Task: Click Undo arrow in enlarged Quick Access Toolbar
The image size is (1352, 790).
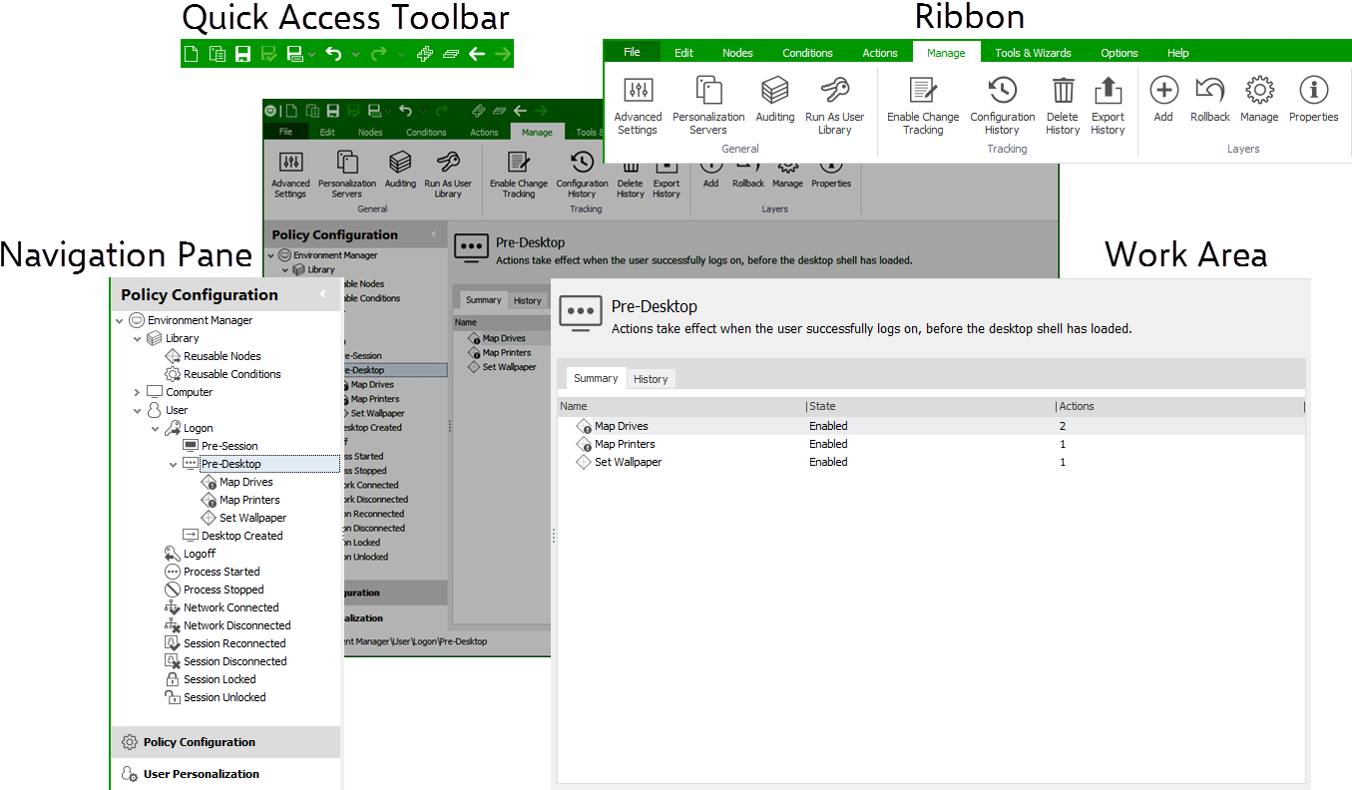Action: (x=333, y=54)
